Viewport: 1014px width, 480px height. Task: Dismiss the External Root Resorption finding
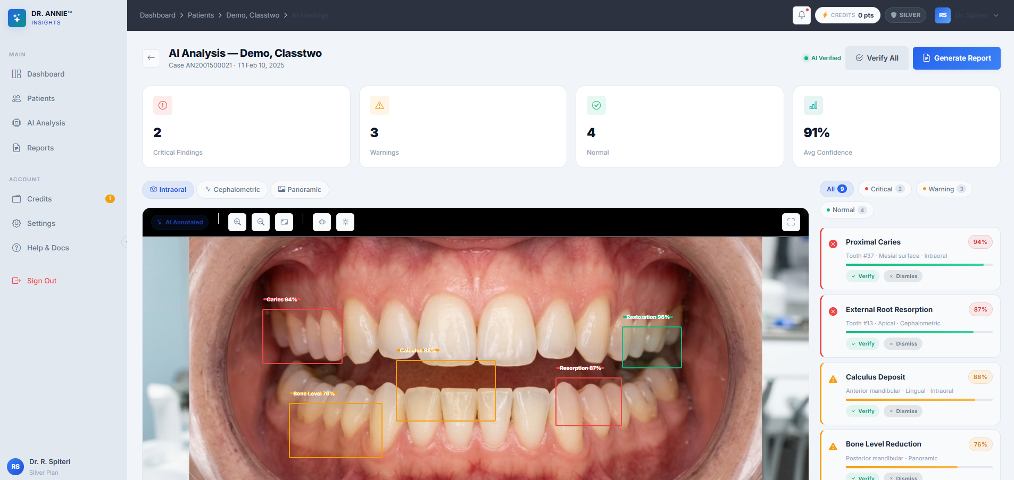[903, 344]
